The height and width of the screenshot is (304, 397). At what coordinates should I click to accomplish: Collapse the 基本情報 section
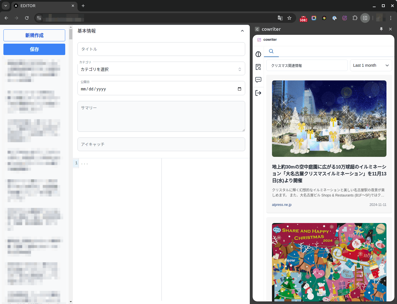[242, 31]
